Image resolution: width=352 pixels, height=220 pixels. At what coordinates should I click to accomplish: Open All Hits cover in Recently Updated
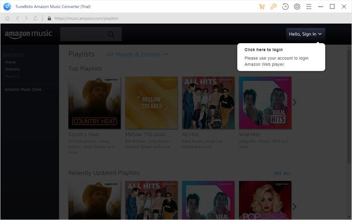pos(151,200)
